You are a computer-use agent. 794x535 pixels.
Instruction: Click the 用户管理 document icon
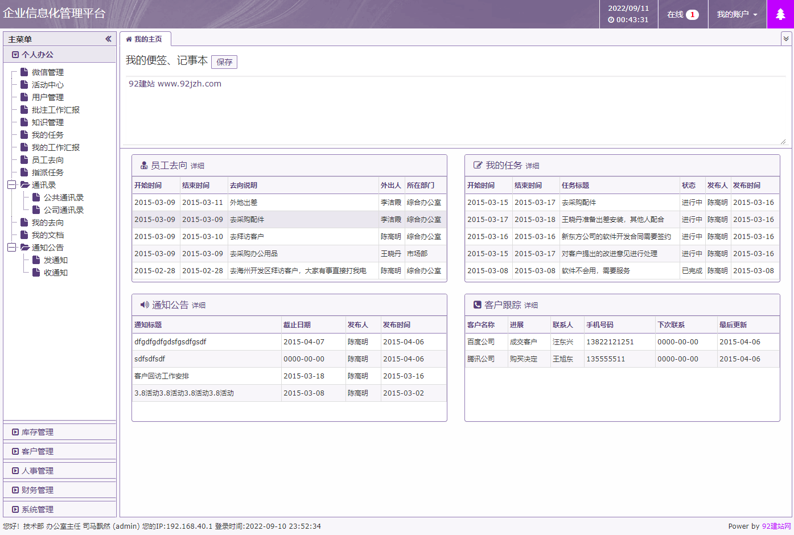pyautogui.click(x=24, y=97)
